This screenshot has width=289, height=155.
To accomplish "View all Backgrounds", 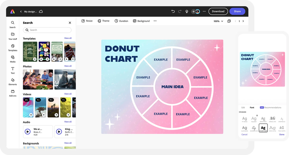I will (x=68, y=143).
